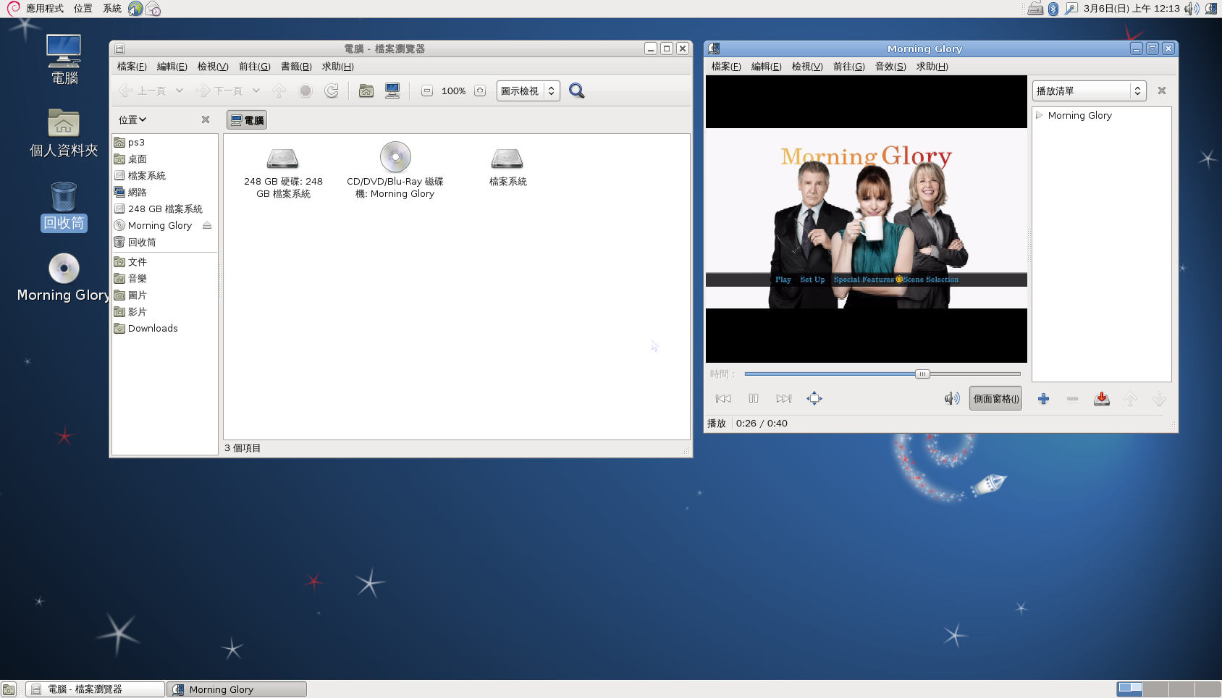Image resolution: width=1222 pixels, height=698 pixels.
Task: Switch to Morning Glory taskbar window button
Action: point(237,689)
